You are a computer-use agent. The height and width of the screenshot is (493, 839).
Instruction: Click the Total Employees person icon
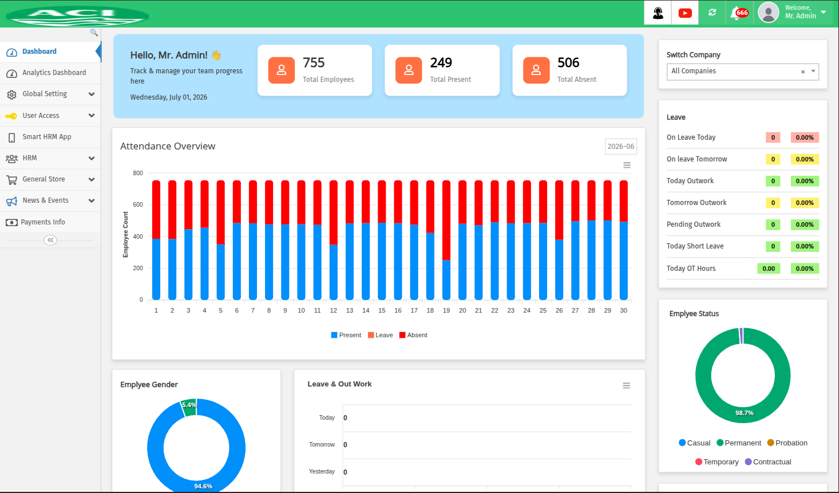(x=282, y=70)
